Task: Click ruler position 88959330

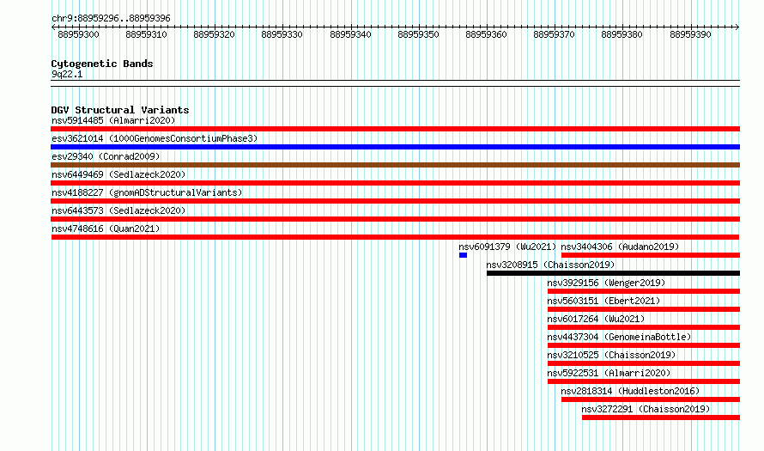Action: [x=282, y=34]
